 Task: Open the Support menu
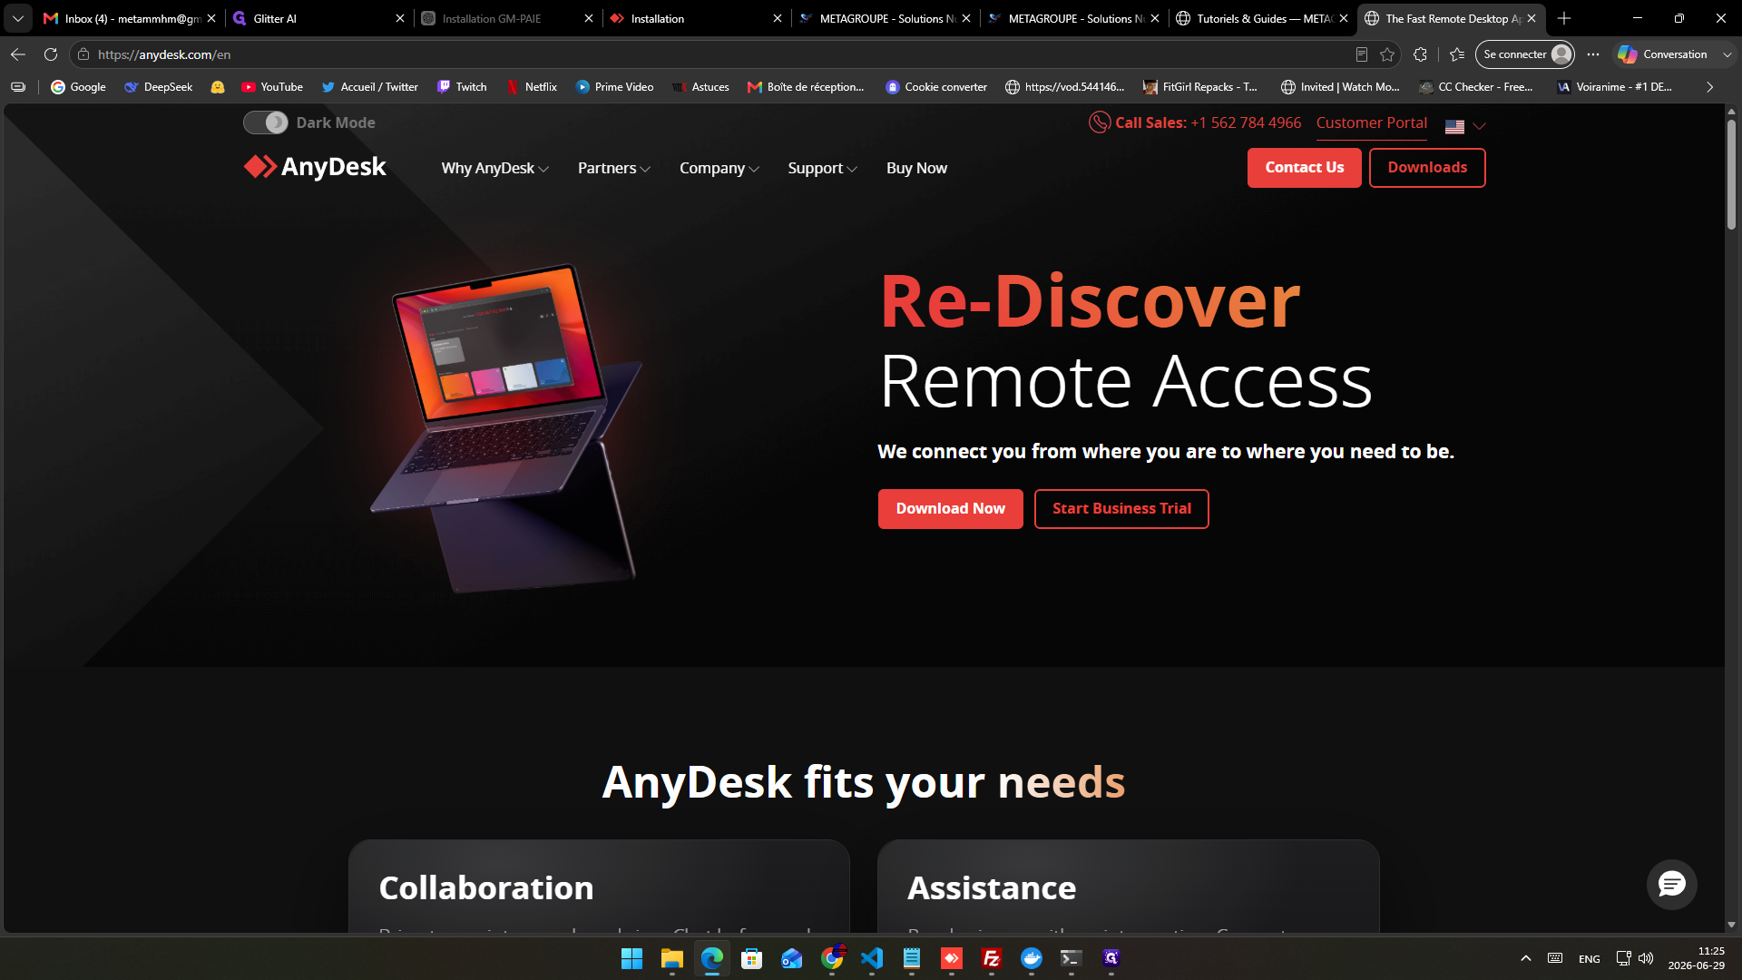822,168
